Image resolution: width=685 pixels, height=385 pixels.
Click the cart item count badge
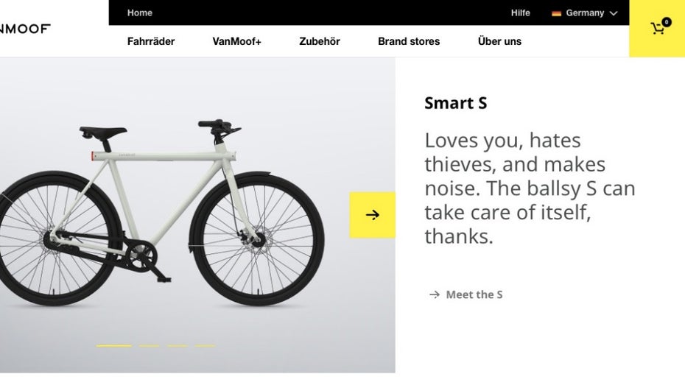[667, 22]
